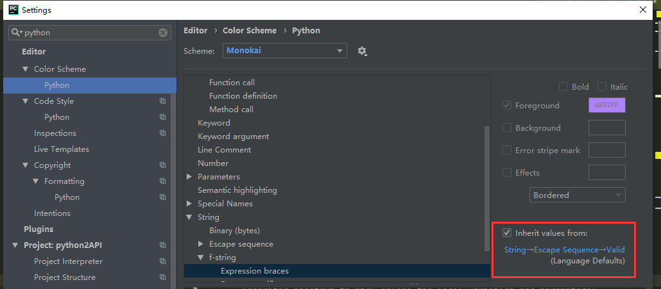Enable the Effects checkbox
661x289 pixels.
[x=507, y=172]
